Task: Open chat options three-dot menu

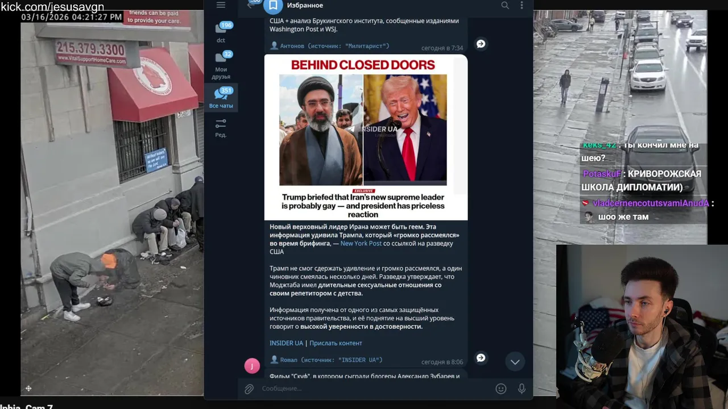Action: 522,5
